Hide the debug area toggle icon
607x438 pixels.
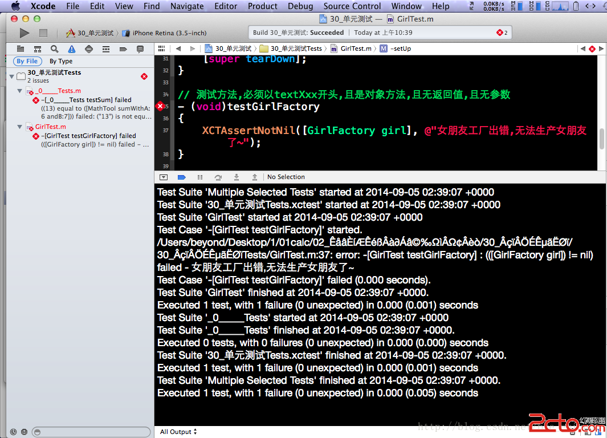[164, 177]
